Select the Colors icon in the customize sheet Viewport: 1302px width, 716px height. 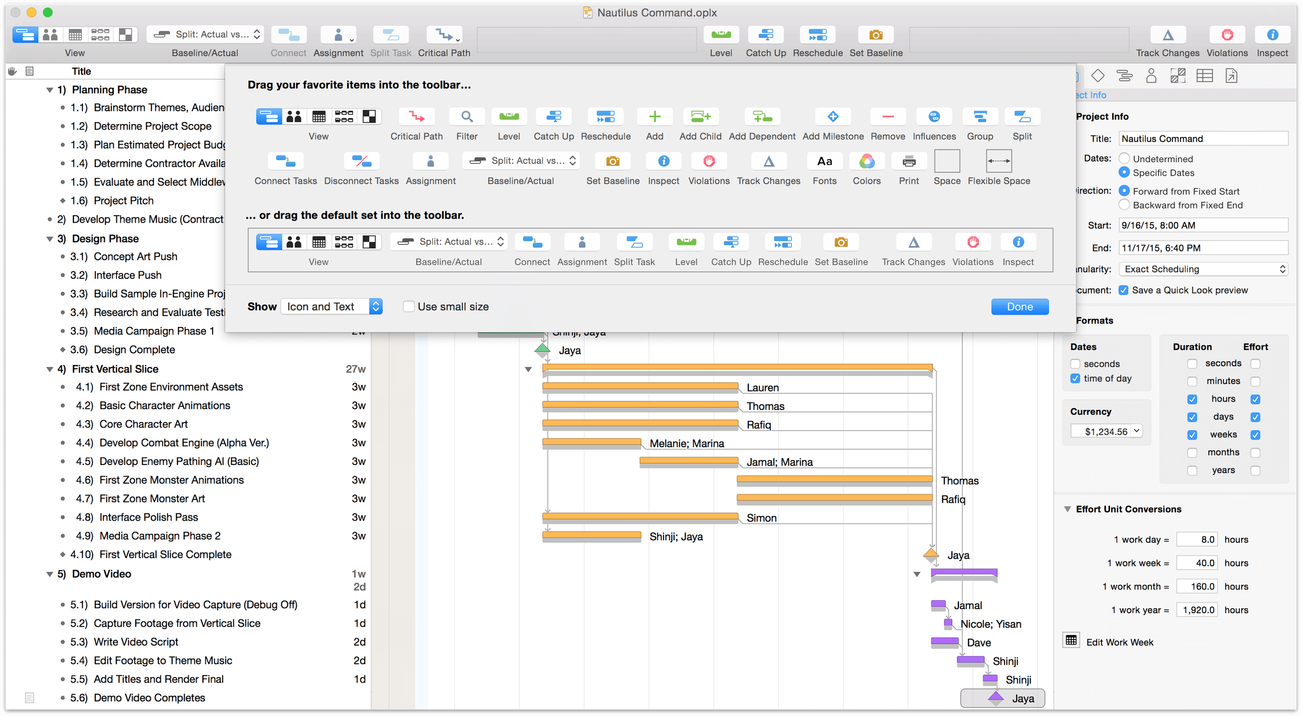tap(866, 161)
